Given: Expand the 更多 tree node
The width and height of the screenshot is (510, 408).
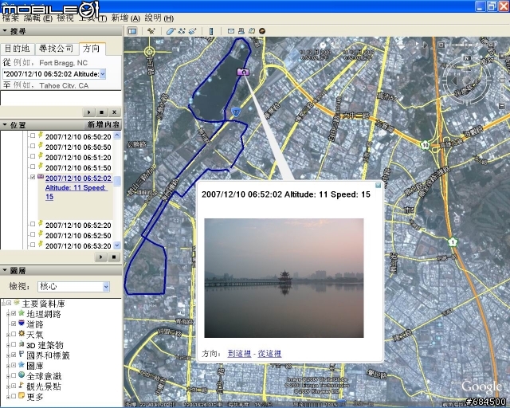Looking at the screenshot, I should (8, 397).
